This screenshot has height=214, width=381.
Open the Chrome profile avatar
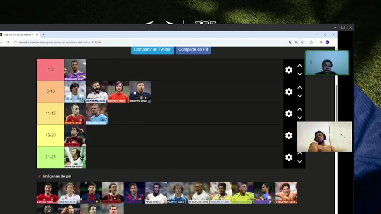[327, 42]
